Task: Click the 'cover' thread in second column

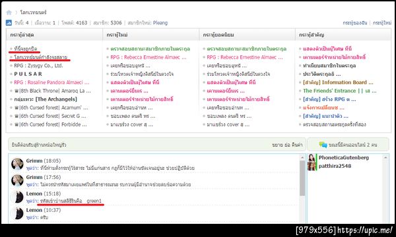Action: pos(131,124)
